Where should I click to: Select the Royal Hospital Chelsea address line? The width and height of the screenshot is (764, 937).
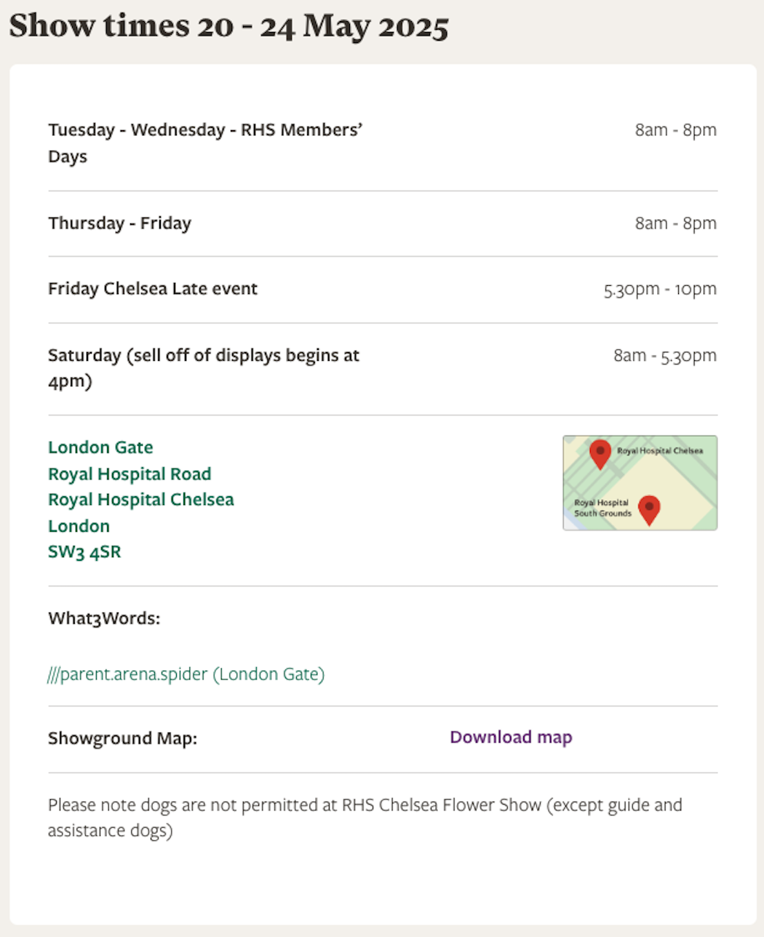(x=140, y=500)
